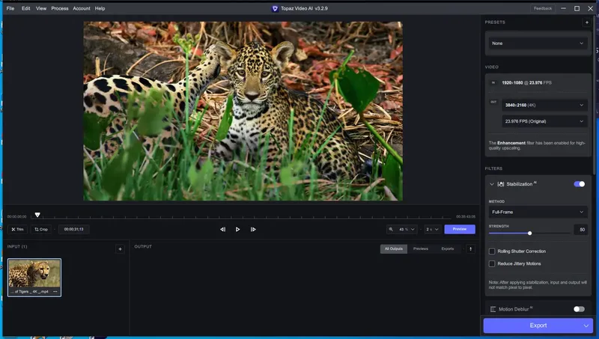Open the Presets None dropdown

point(538,43)
